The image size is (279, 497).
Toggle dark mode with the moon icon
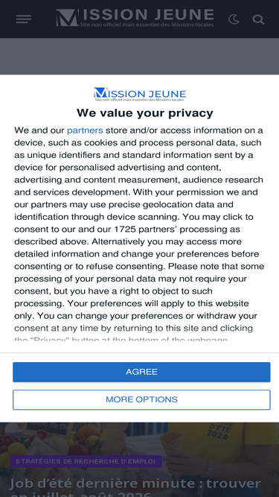pos(234,19)
